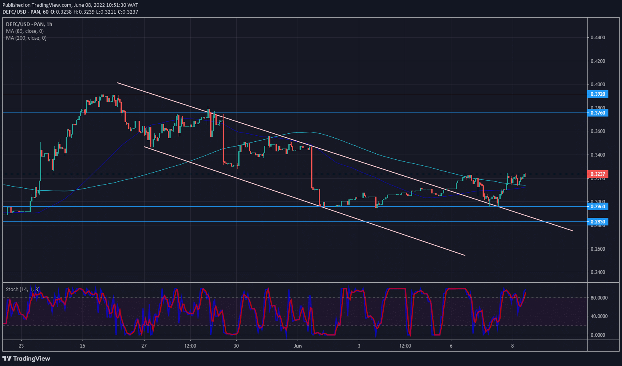The height and width of the screenshot is (366, 622).
Task: Click the 0.3760 price level label
Action: coord(598,113)
